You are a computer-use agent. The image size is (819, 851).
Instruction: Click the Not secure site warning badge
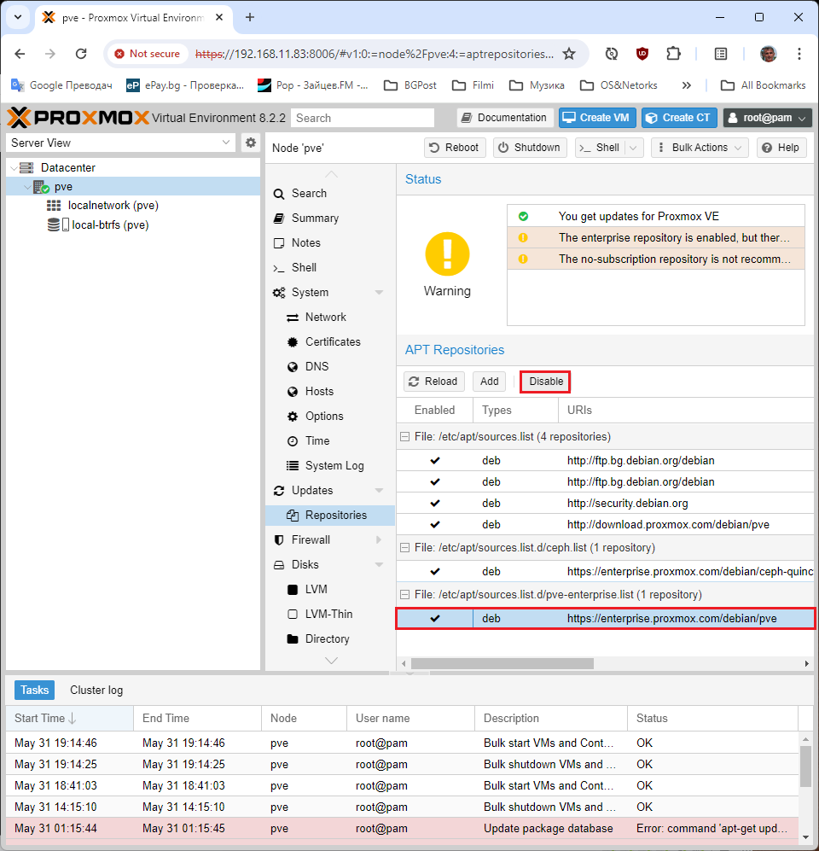pyautogui.click(x=148, y=54)
